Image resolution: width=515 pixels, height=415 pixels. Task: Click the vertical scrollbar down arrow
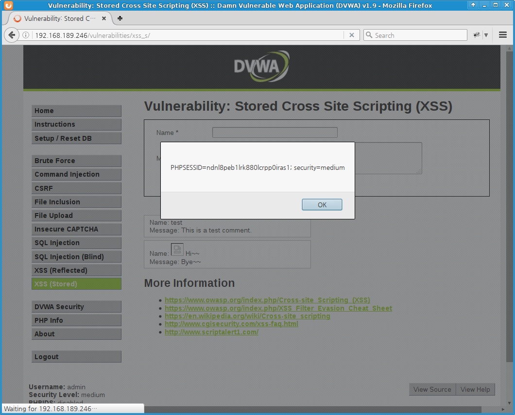tap(510, 403)
